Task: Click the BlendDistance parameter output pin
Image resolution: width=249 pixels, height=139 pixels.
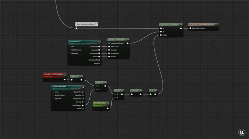Action: 107,108
